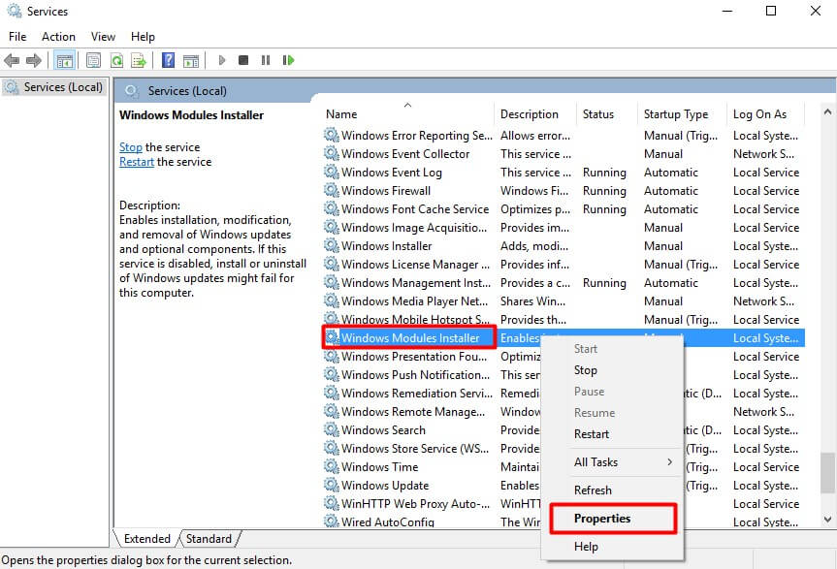This screenshot has height=569, width=837.
Task: Click the Properties sheet toolbar icon
Action: 93,60
